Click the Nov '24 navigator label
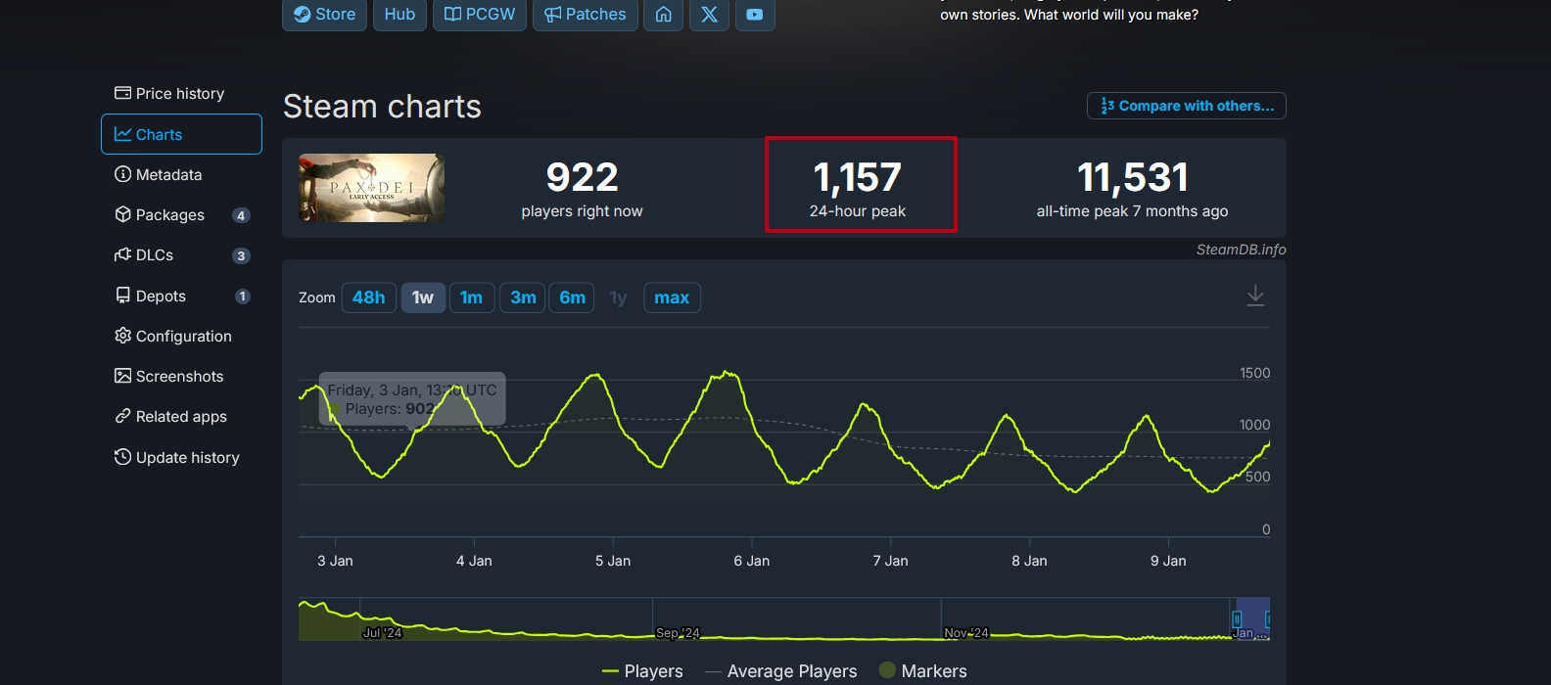The image size is (1551, 685). click(x=966, y=633)
